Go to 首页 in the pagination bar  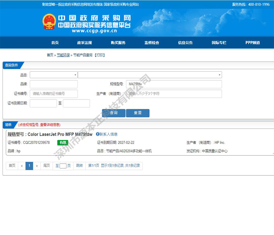12,166
